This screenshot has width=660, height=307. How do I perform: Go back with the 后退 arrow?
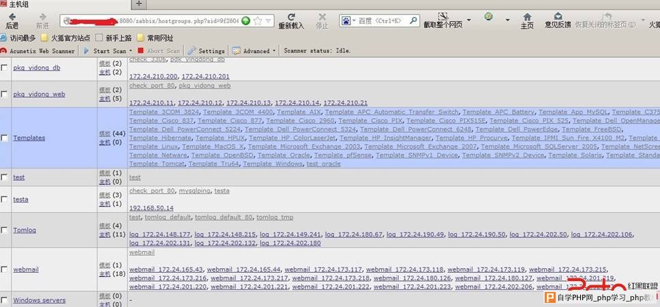12,17
